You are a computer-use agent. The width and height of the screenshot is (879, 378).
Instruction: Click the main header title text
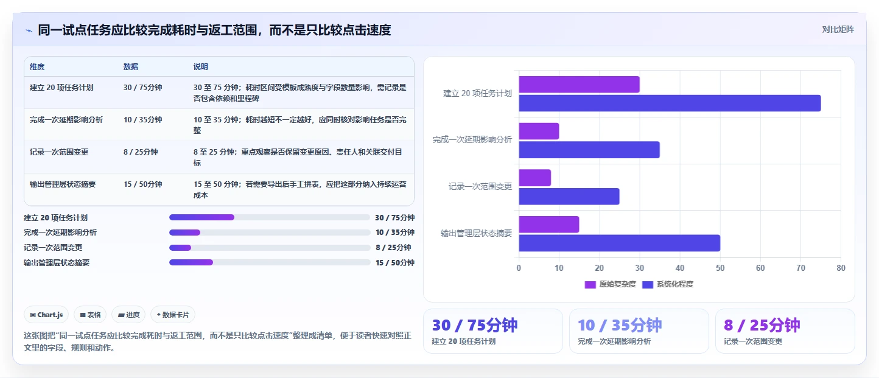[214, 30]
